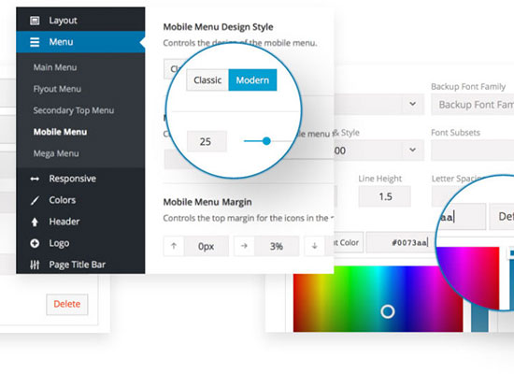Click the Mobile Menu Design Style heading
514x374 pixels.
coord(219,27)
